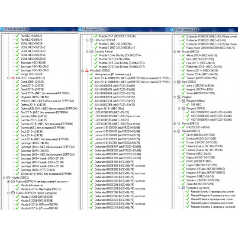Click the Ravon logo icon
Image resolution: width=238 pixels, height=238 pixels.
click(179, 124)
